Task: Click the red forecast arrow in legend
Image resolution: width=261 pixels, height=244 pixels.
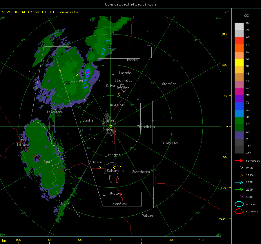Action: pyautogui.click(x=239, y=160)
